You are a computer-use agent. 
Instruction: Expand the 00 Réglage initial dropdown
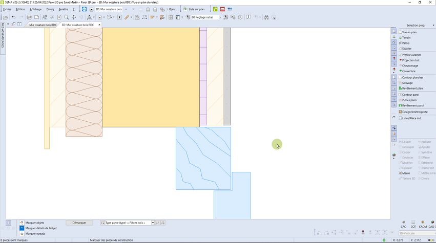tap(220, 17)
